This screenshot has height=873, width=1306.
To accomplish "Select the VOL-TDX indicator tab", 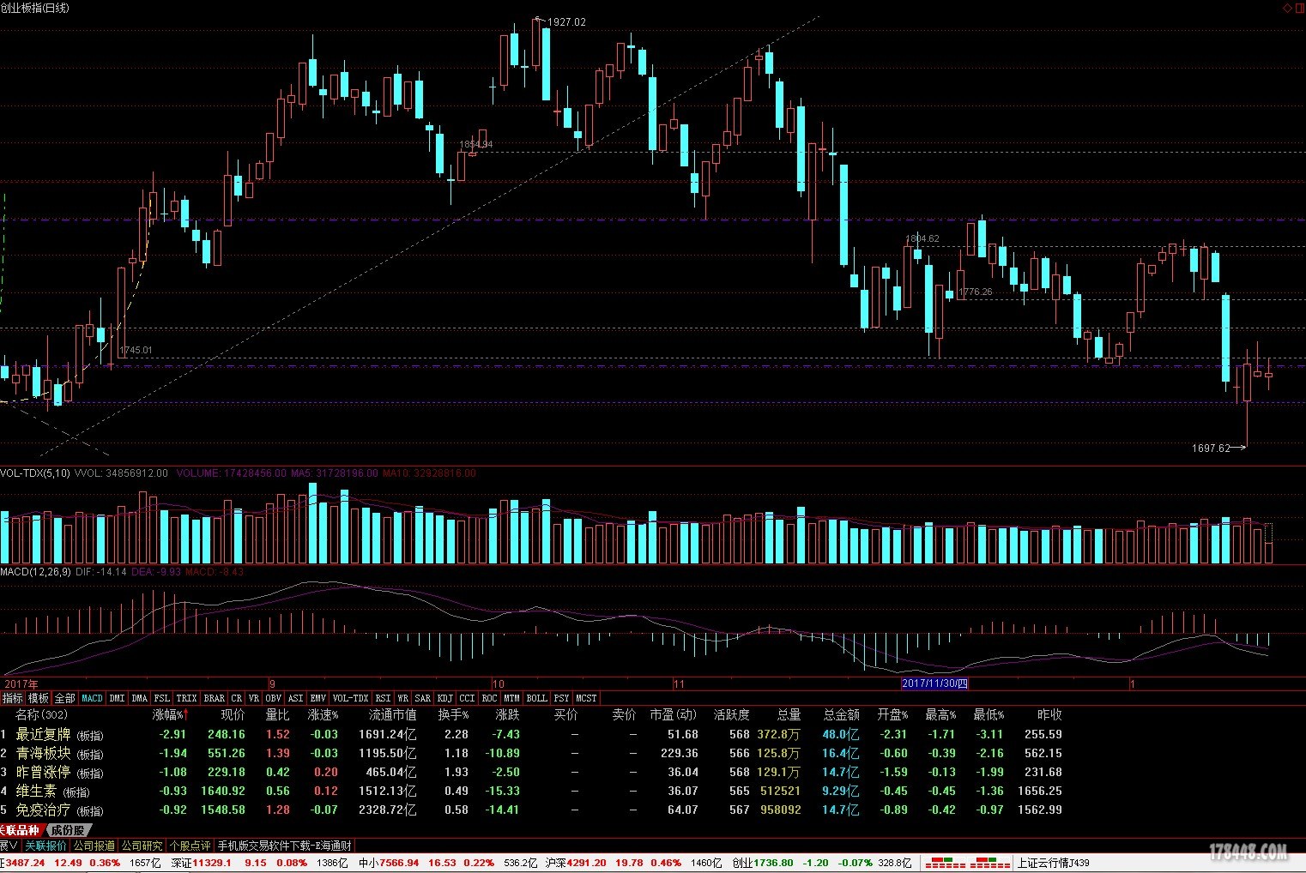I will click(x=350, y=698).
